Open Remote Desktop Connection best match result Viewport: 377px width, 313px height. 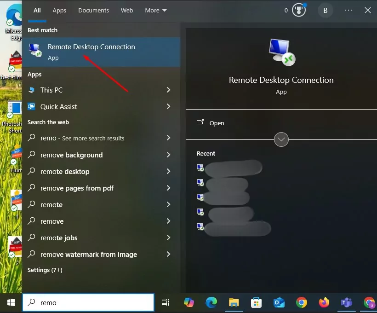pyautogui.click(x=101, y=52)
